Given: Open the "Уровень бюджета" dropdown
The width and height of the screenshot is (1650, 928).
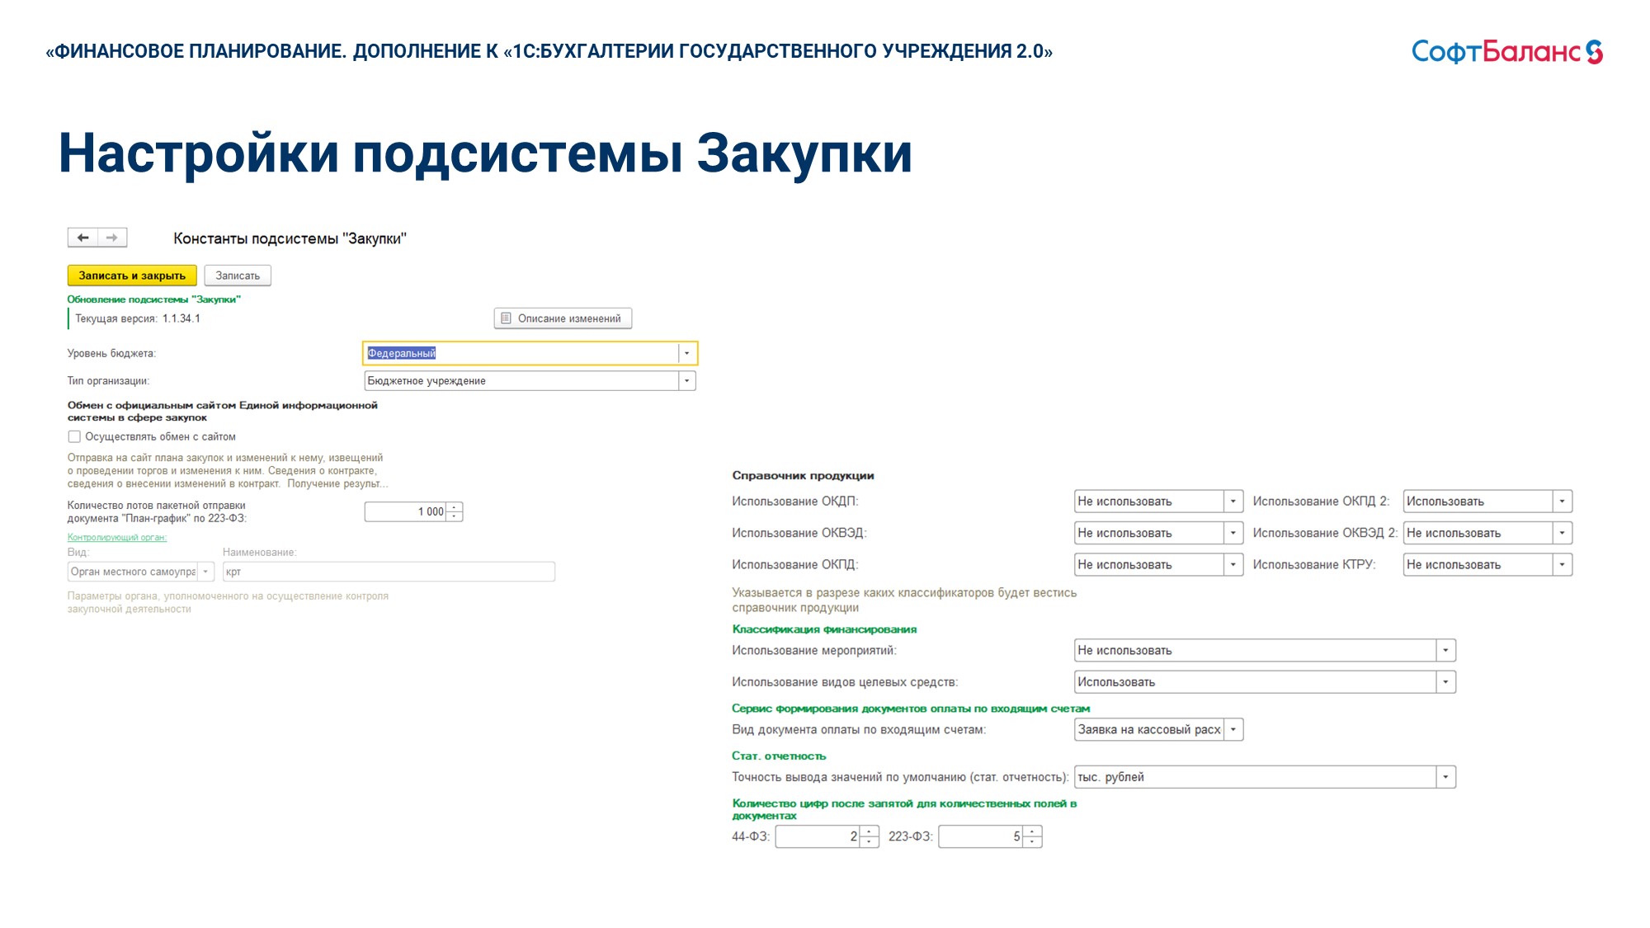Looking at the screenshot, I should tap(686, 353).
